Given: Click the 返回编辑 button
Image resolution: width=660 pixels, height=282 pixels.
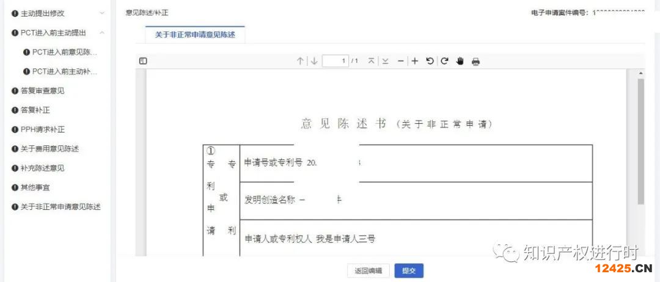Looking at the screenshot, I should 368,271.
